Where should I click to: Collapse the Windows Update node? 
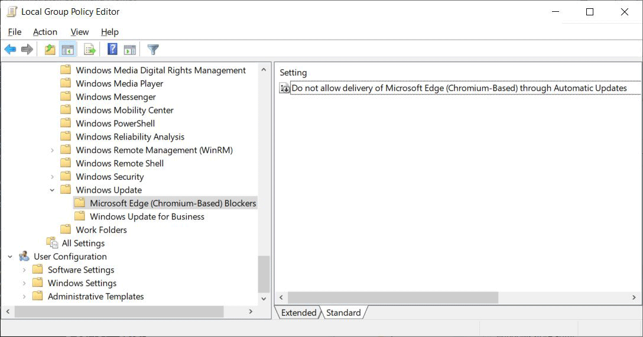(x=52, y=190)
